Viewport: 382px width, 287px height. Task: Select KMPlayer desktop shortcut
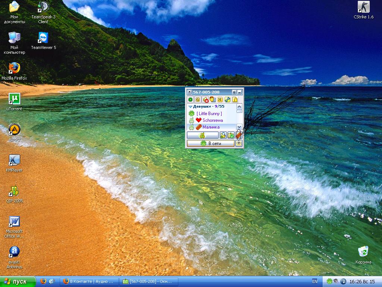[x=15, y=164]
